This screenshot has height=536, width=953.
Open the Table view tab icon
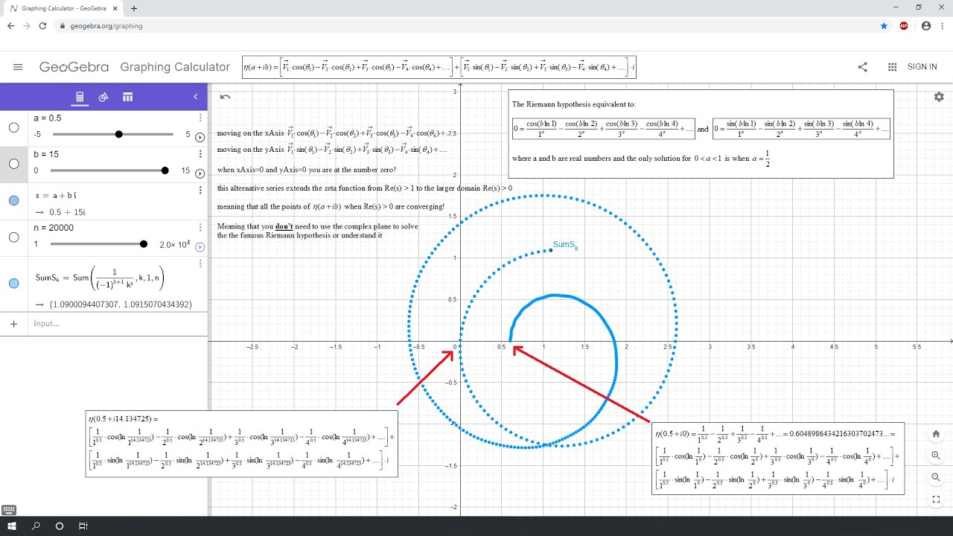(128, 97)
